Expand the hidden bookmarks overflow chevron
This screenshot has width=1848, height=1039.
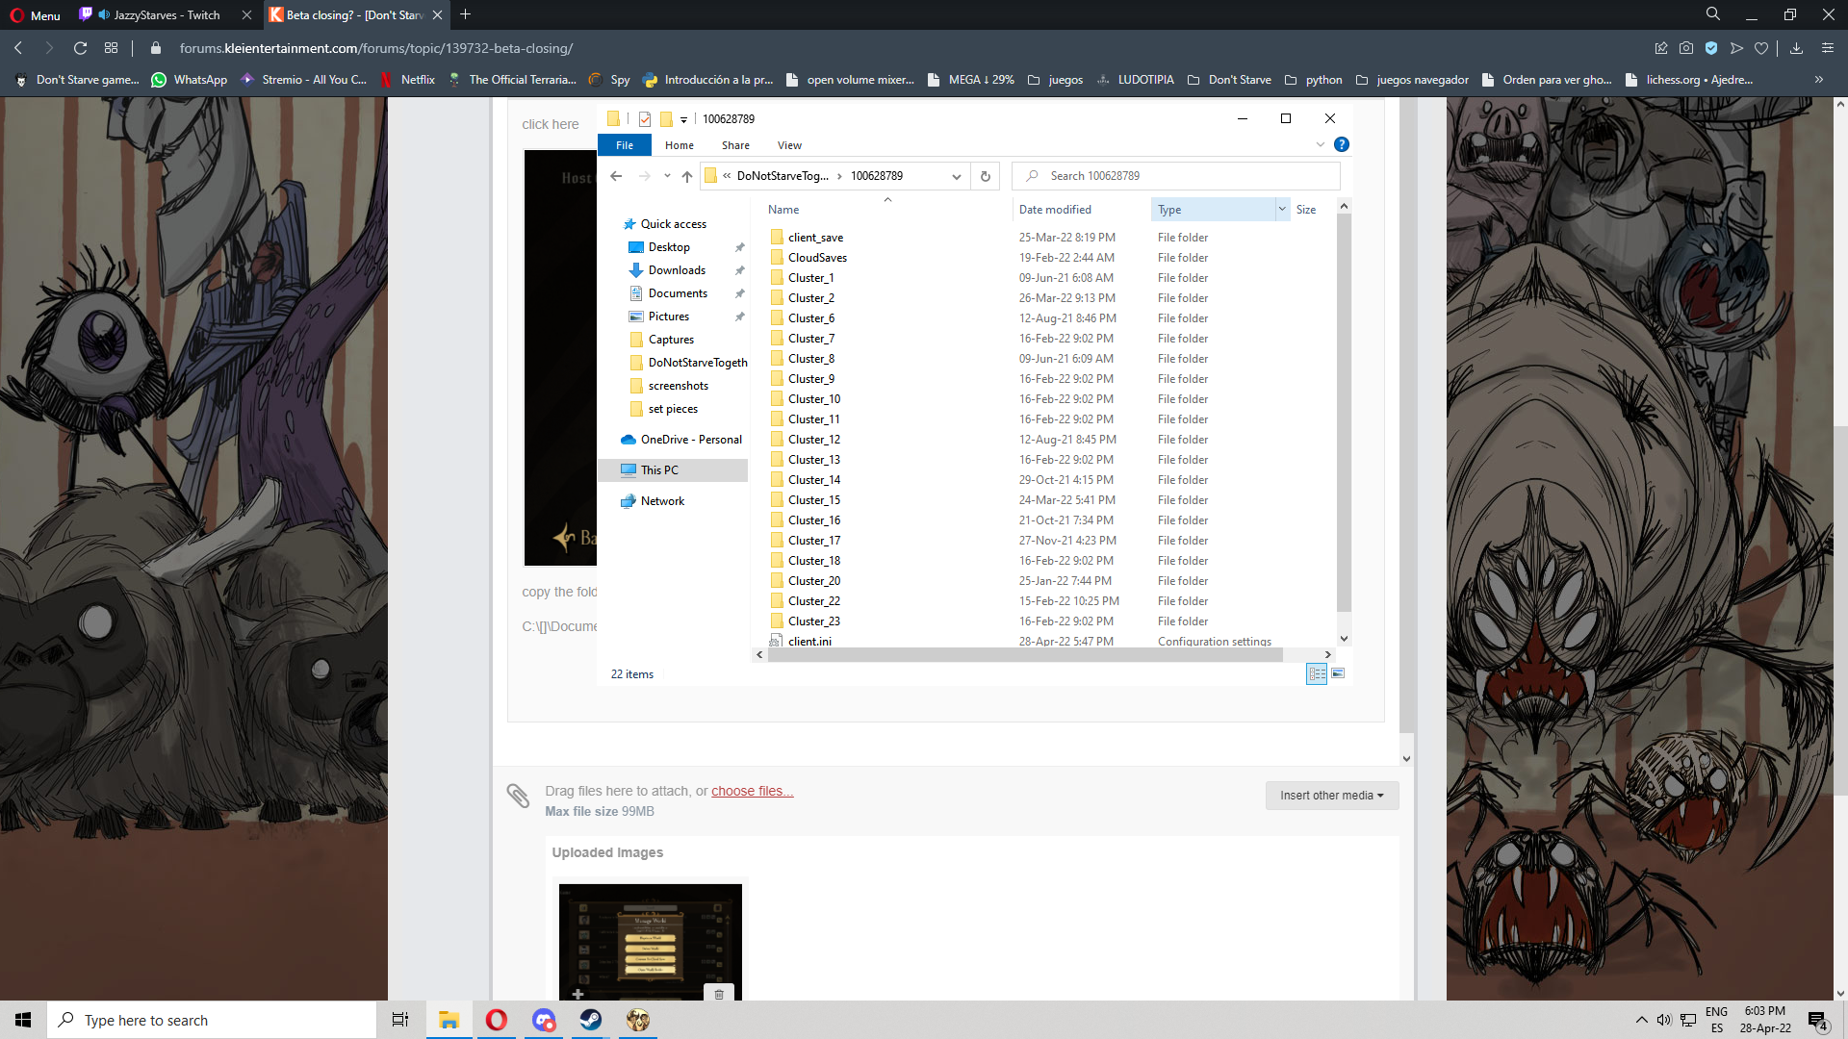[x=1818, y=80]
